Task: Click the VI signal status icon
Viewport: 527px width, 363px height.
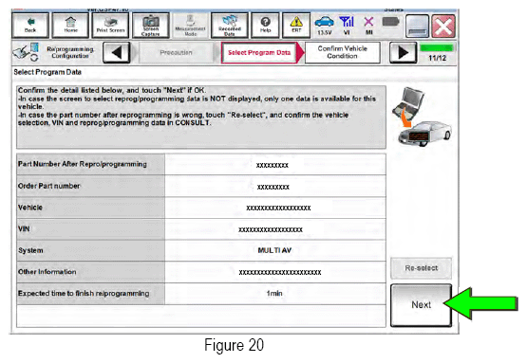Action: tap(347, 26)
